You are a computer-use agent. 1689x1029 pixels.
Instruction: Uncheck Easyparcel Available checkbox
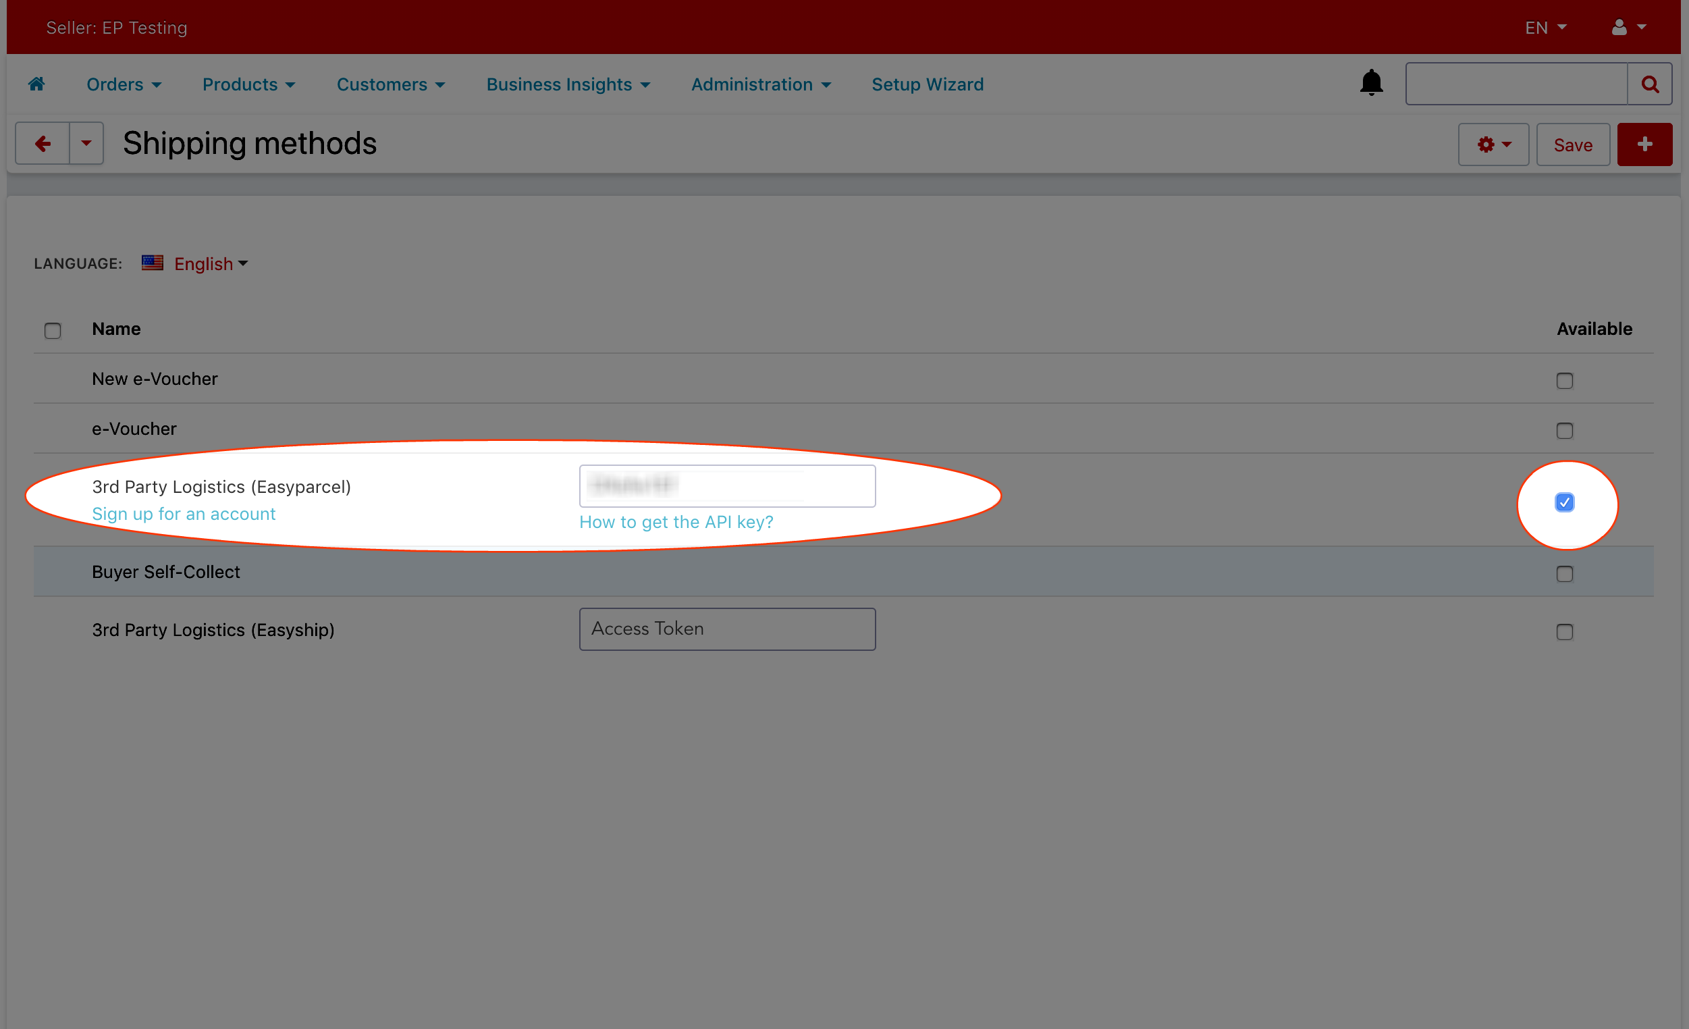[1563, 502]
